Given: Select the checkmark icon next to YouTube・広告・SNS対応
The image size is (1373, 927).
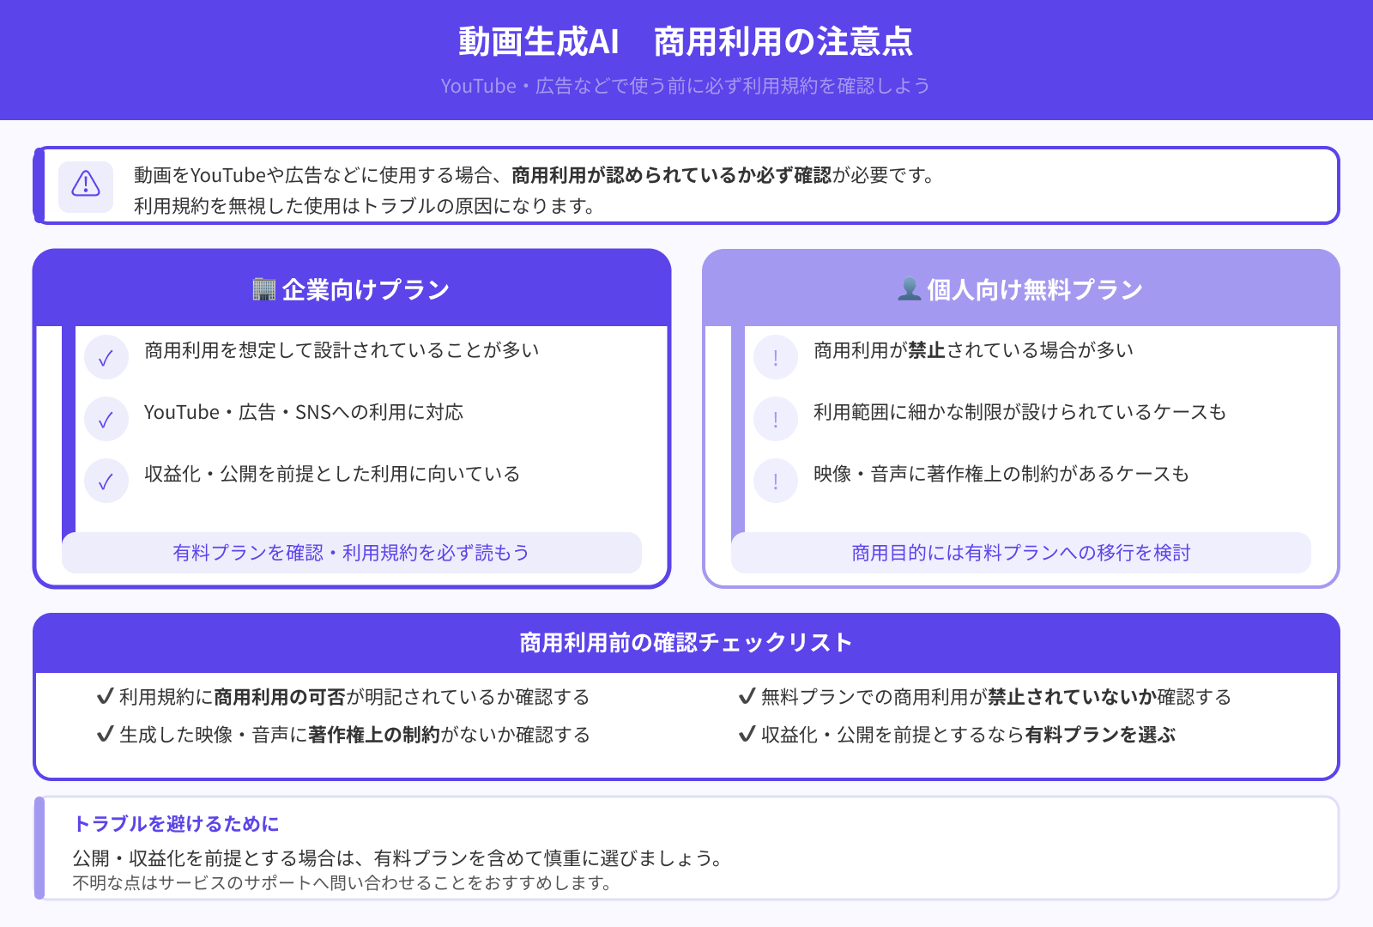Looking at the screenshot, I should point(106,420).
